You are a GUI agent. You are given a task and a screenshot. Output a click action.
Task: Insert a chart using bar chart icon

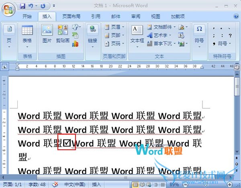pos(75,44)
